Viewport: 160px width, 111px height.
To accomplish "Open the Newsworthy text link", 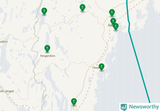I will (144, 107).
